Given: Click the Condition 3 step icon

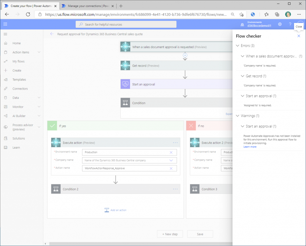Looking at the screenshot, I should point(195,189).
